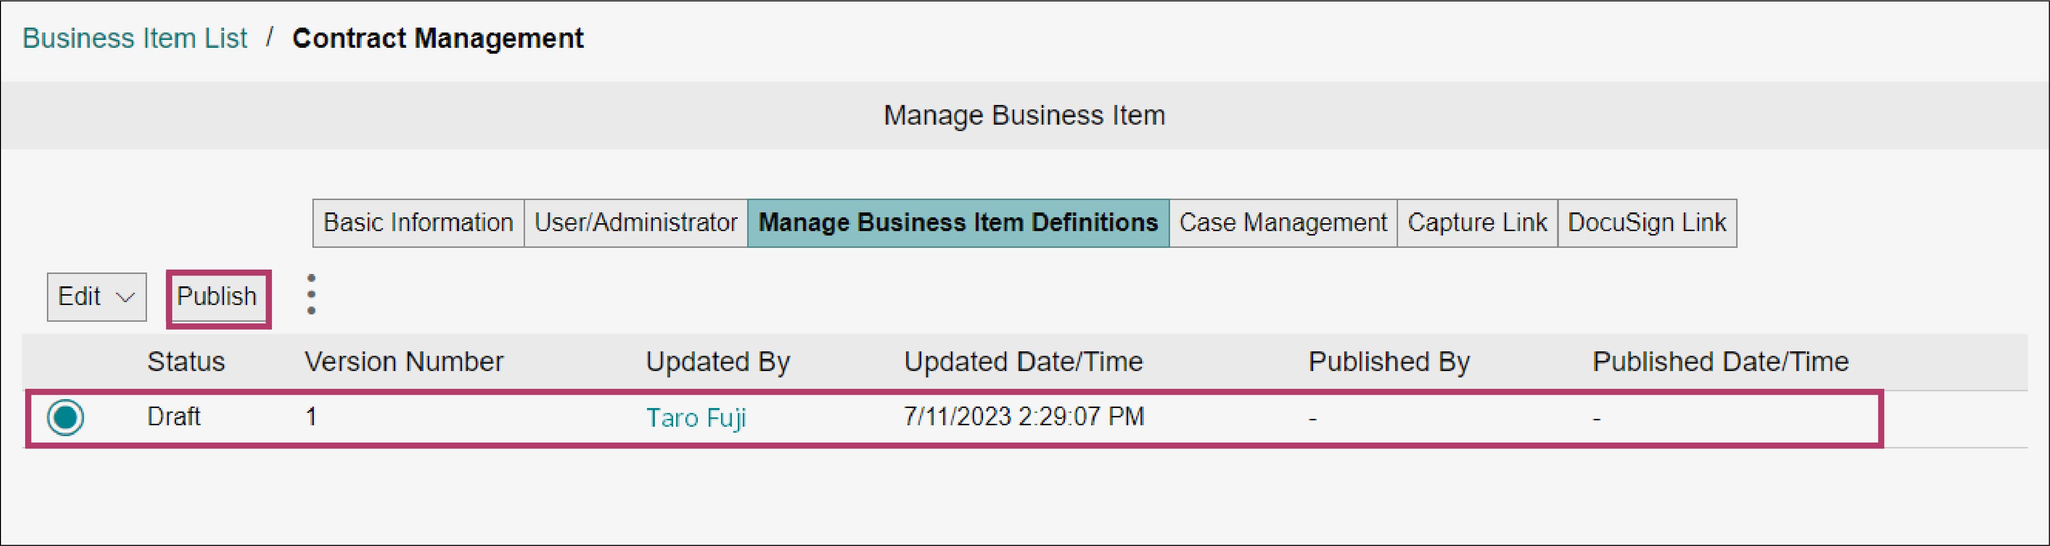Open the three-dot more options menu

tap(311, 295)
